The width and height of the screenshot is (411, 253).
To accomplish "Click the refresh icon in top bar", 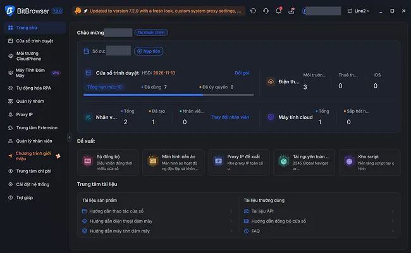I will click(x=253, y=11).
